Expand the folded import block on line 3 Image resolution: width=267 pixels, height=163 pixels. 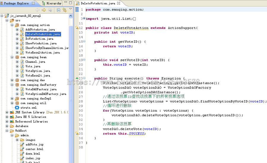click(x=84, y=18)
